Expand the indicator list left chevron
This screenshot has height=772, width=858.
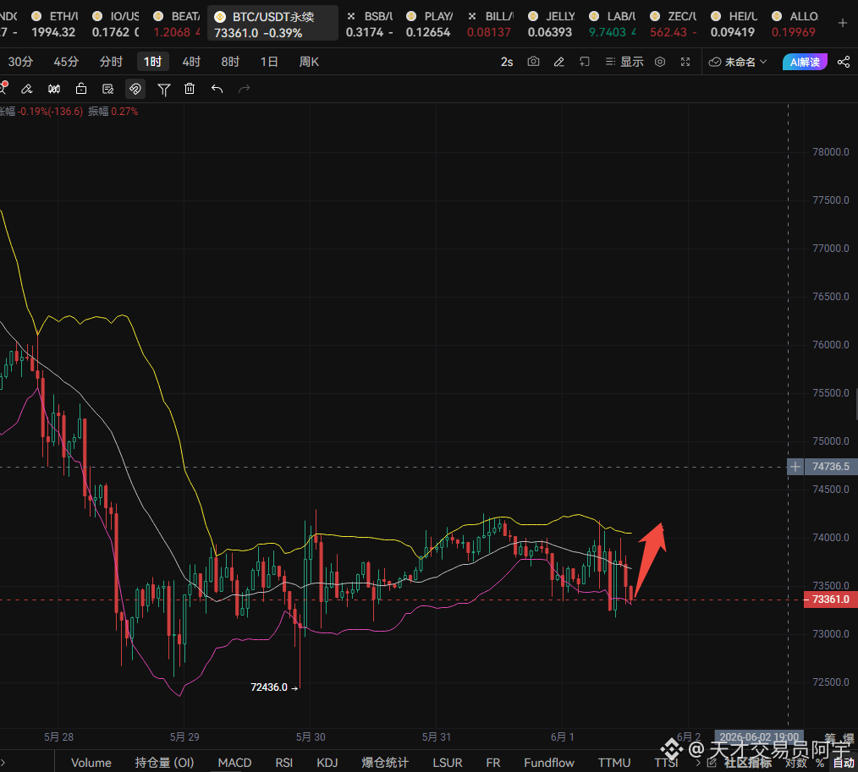[3, 762]
